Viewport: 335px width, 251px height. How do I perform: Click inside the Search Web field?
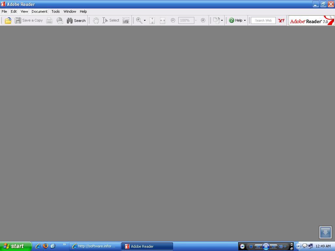(x=263, y=20)
